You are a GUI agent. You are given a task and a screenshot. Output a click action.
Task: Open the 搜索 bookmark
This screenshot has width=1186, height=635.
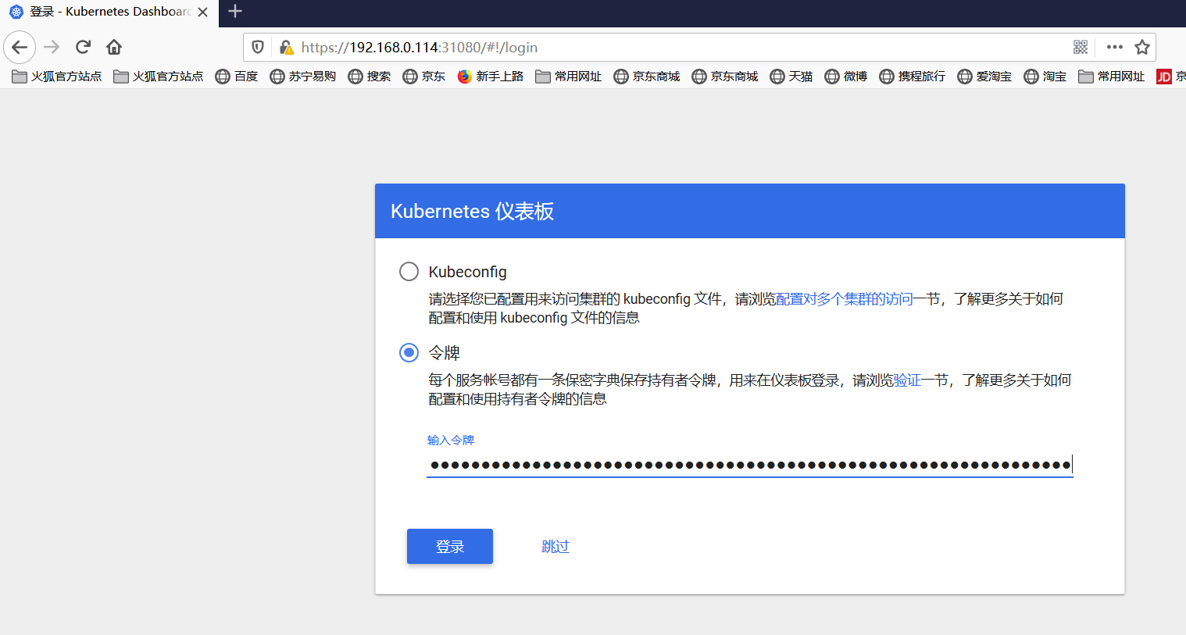(370, 77)
